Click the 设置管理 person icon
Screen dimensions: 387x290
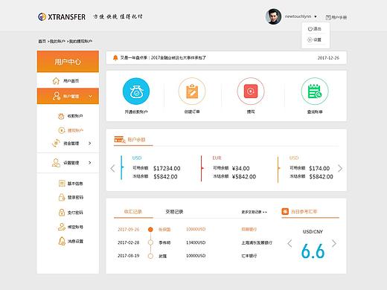[x=56, y=163]
